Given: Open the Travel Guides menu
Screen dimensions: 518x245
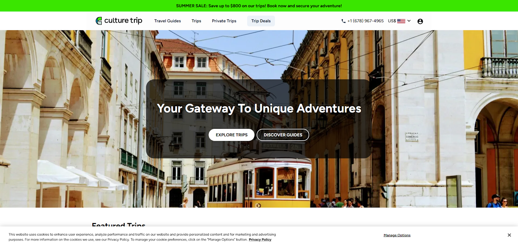Looking at the screenshot, I should pos(167,21).
